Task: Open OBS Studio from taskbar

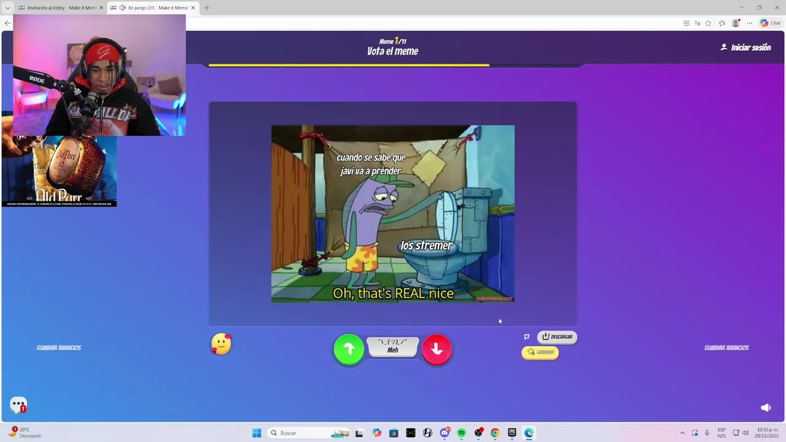Action: point(478,433)
